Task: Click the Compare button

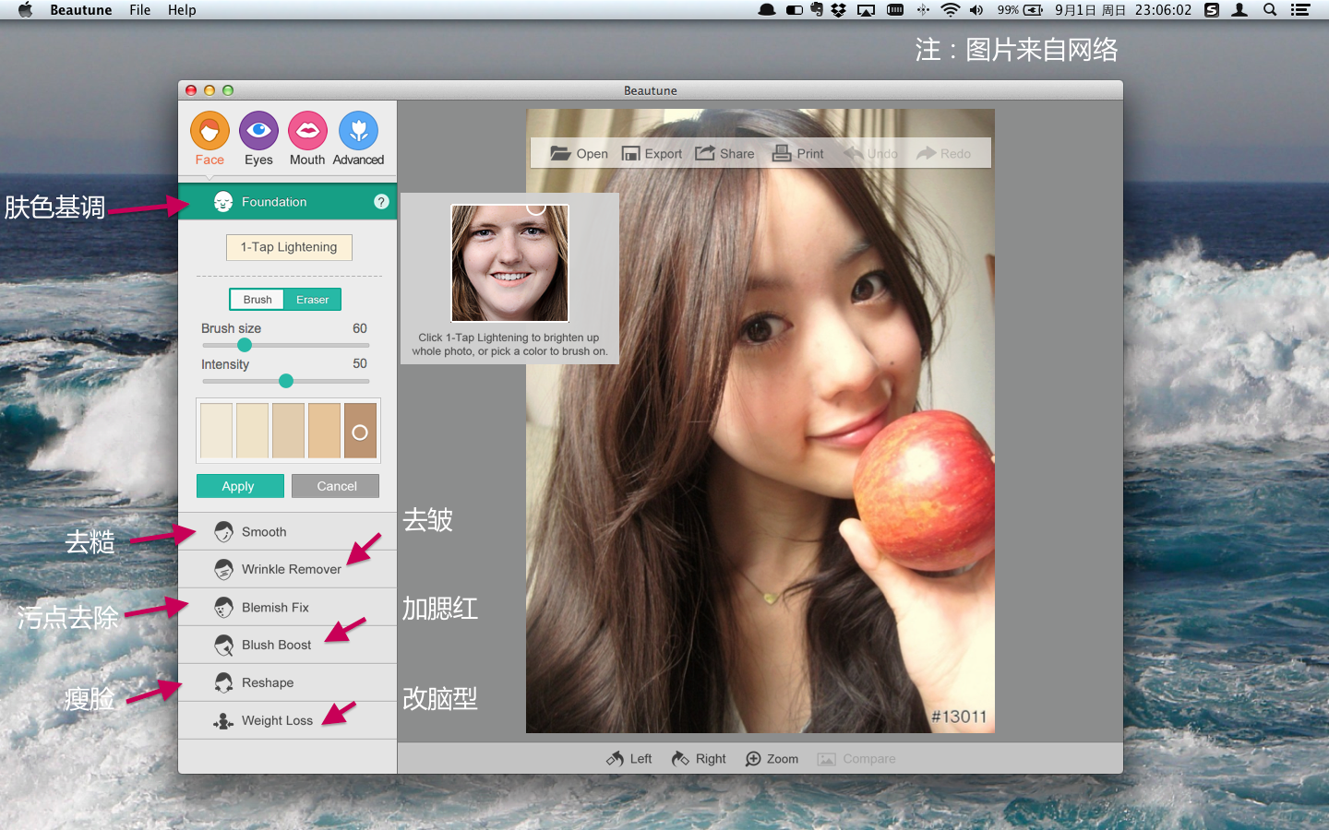Action: (856, 759)
